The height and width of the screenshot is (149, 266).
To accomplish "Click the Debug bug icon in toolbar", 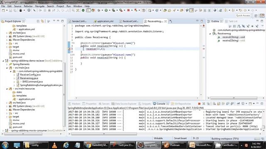I will click(99, 10).
